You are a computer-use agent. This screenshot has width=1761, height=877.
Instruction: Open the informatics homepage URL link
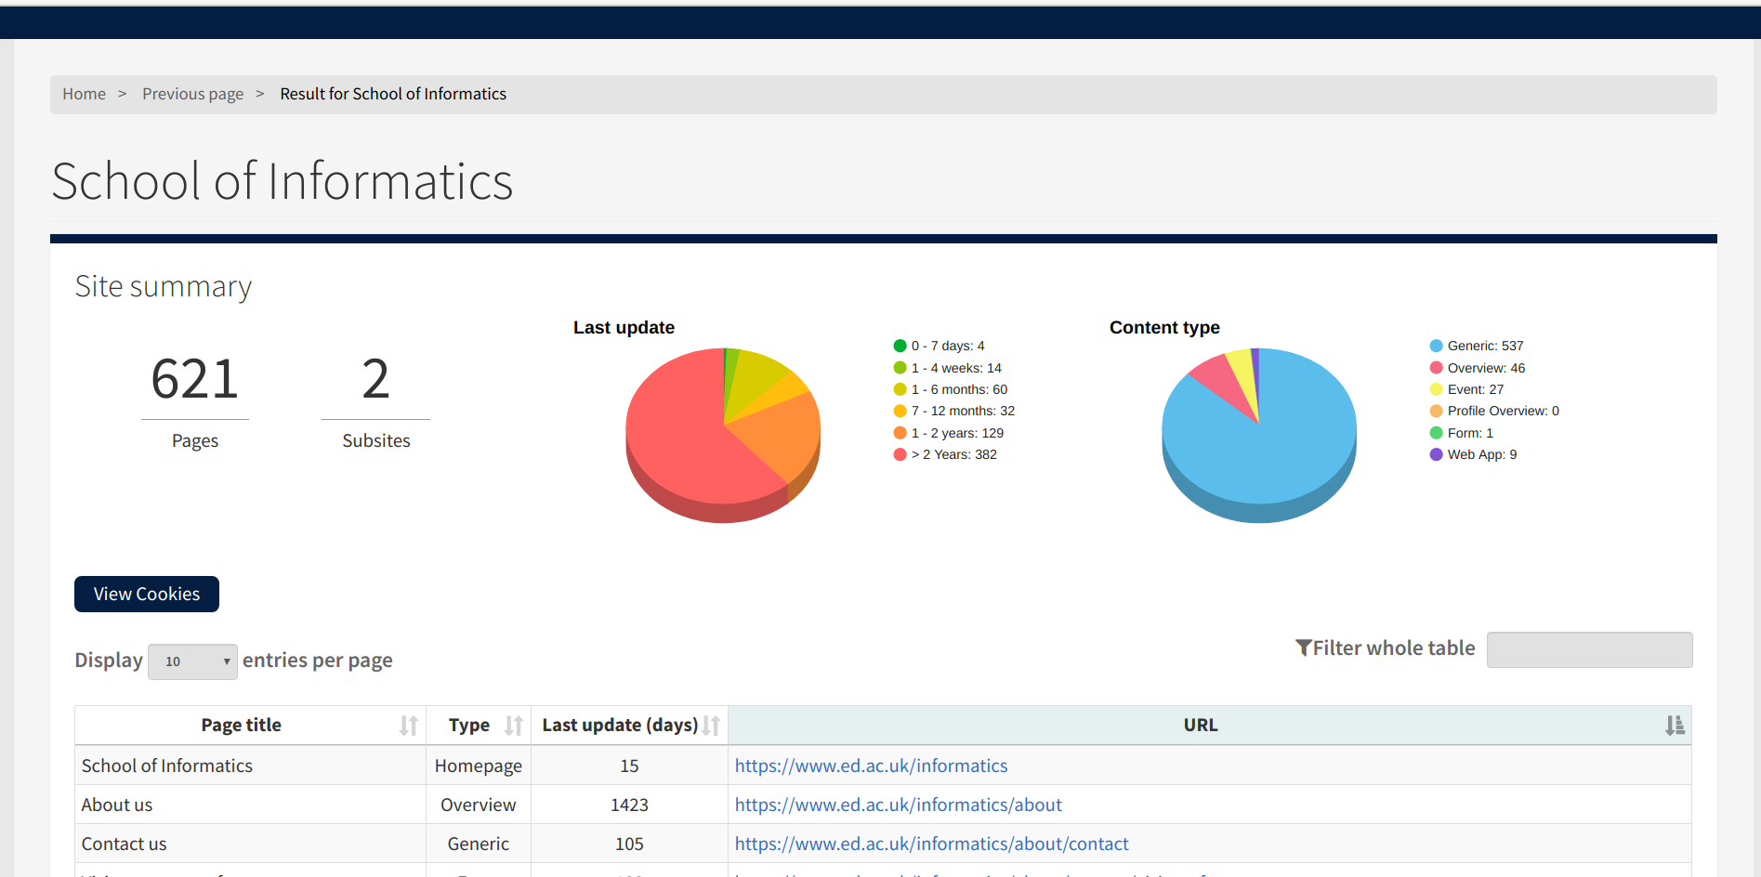(871, 766)
